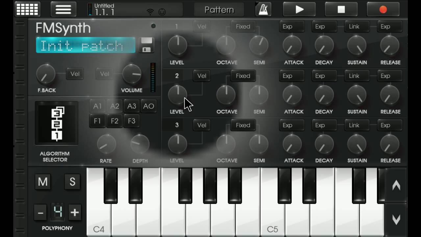The image size is (421, 237).
Task: Start playback with the Play button
Action: coord(299,10)
